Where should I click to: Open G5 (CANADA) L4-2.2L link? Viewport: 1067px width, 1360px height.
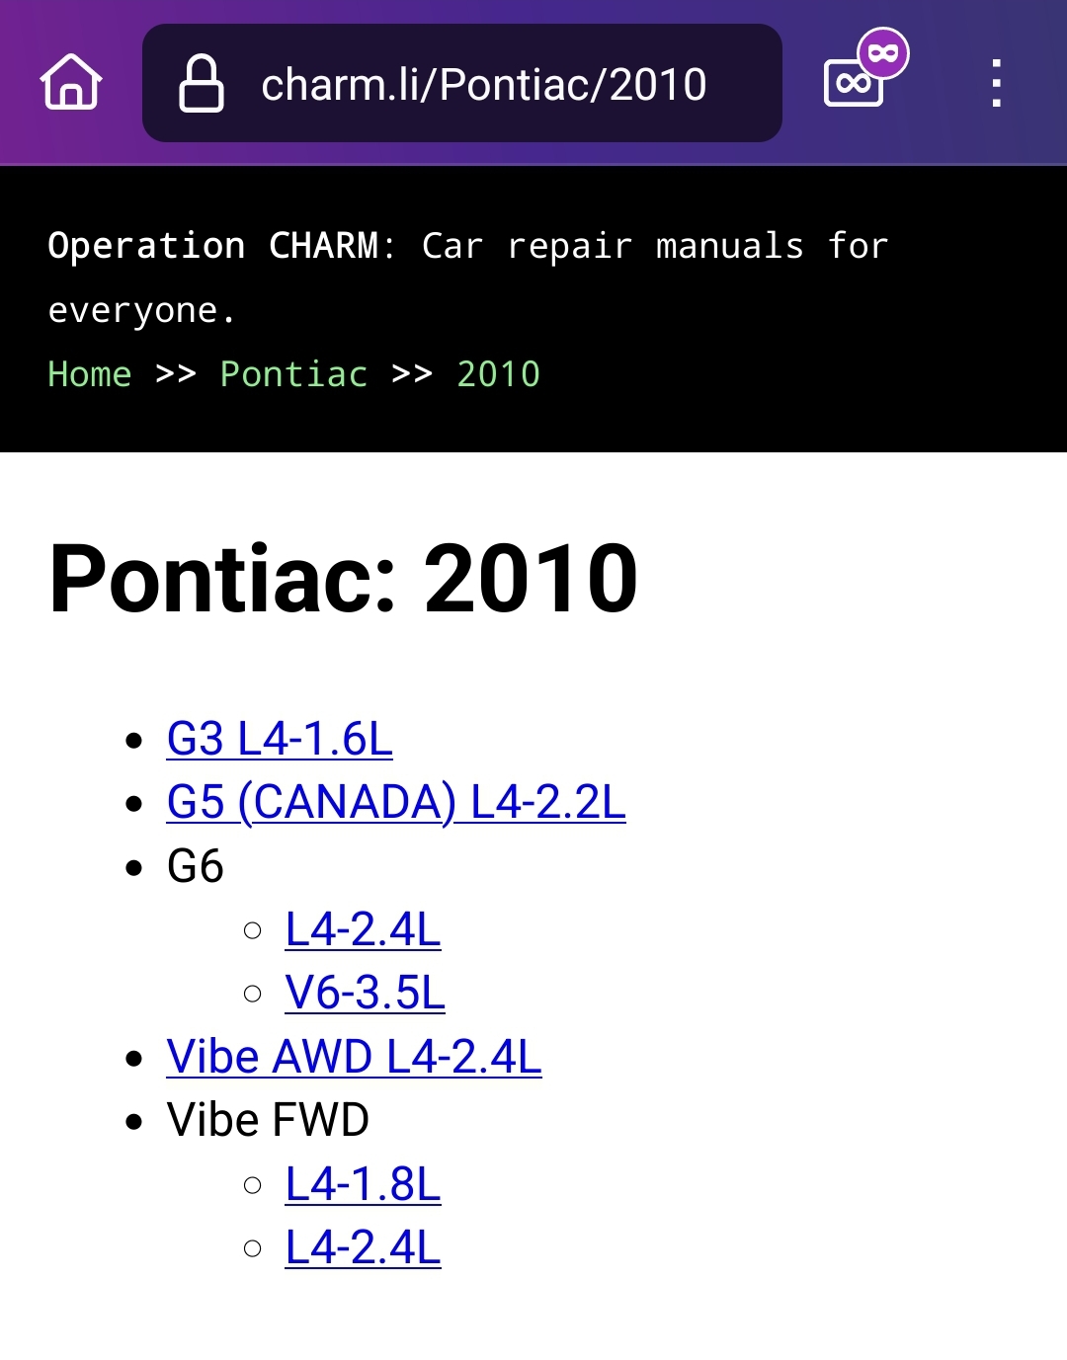pyautogui.click(x=396, y=802)
